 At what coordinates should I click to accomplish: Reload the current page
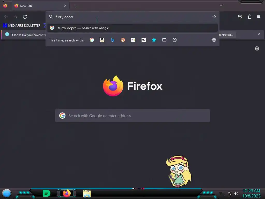pyautogui.click(x=25, y=17)
